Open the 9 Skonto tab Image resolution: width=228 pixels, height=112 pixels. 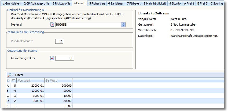pyautogui.click(x=175, y=3)
